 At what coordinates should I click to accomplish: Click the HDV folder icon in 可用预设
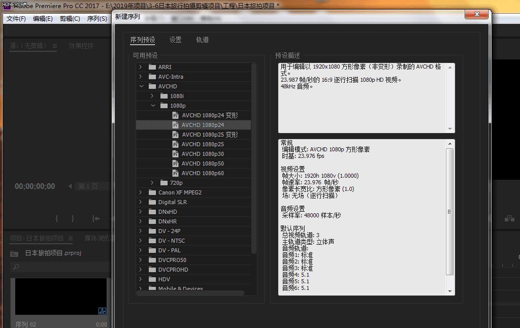(152, 279)
